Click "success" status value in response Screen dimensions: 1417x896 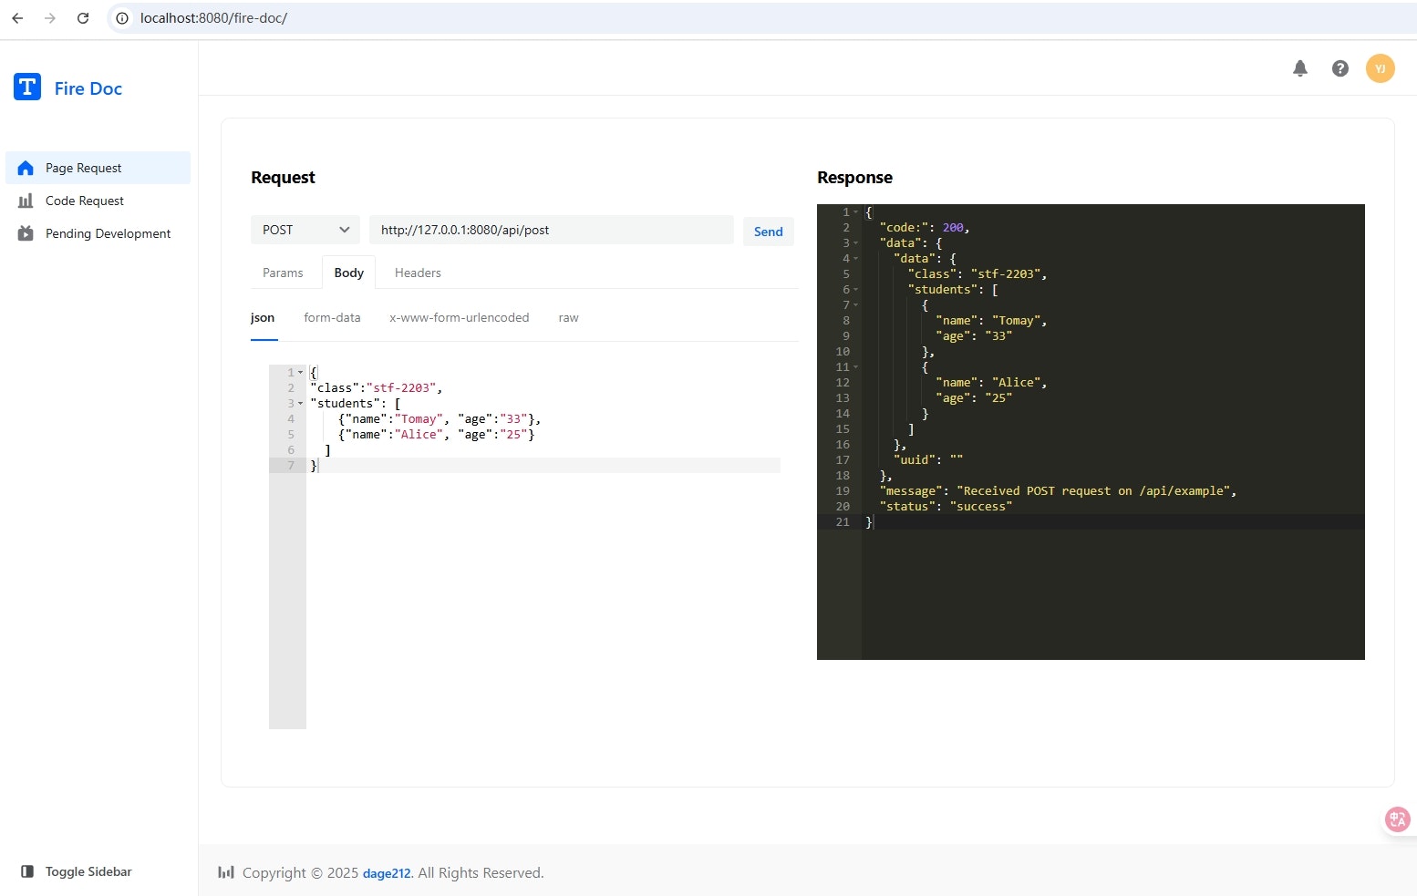981,506
